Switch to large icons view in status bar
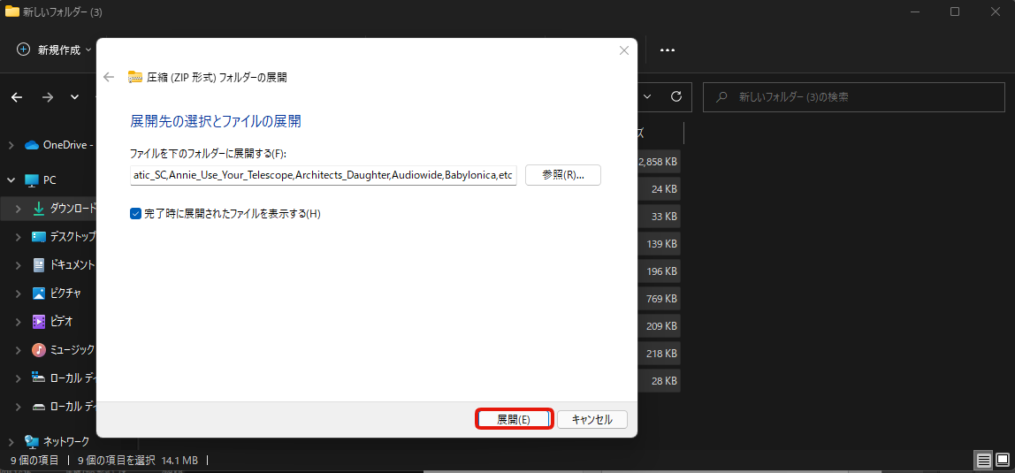Screen dimensions: 1015x473 click(x=1003, y=460)
